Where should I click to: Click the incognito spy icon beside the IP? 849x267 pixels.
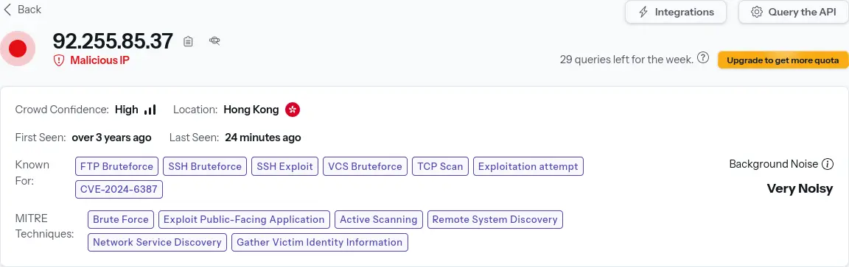[214, 40]
